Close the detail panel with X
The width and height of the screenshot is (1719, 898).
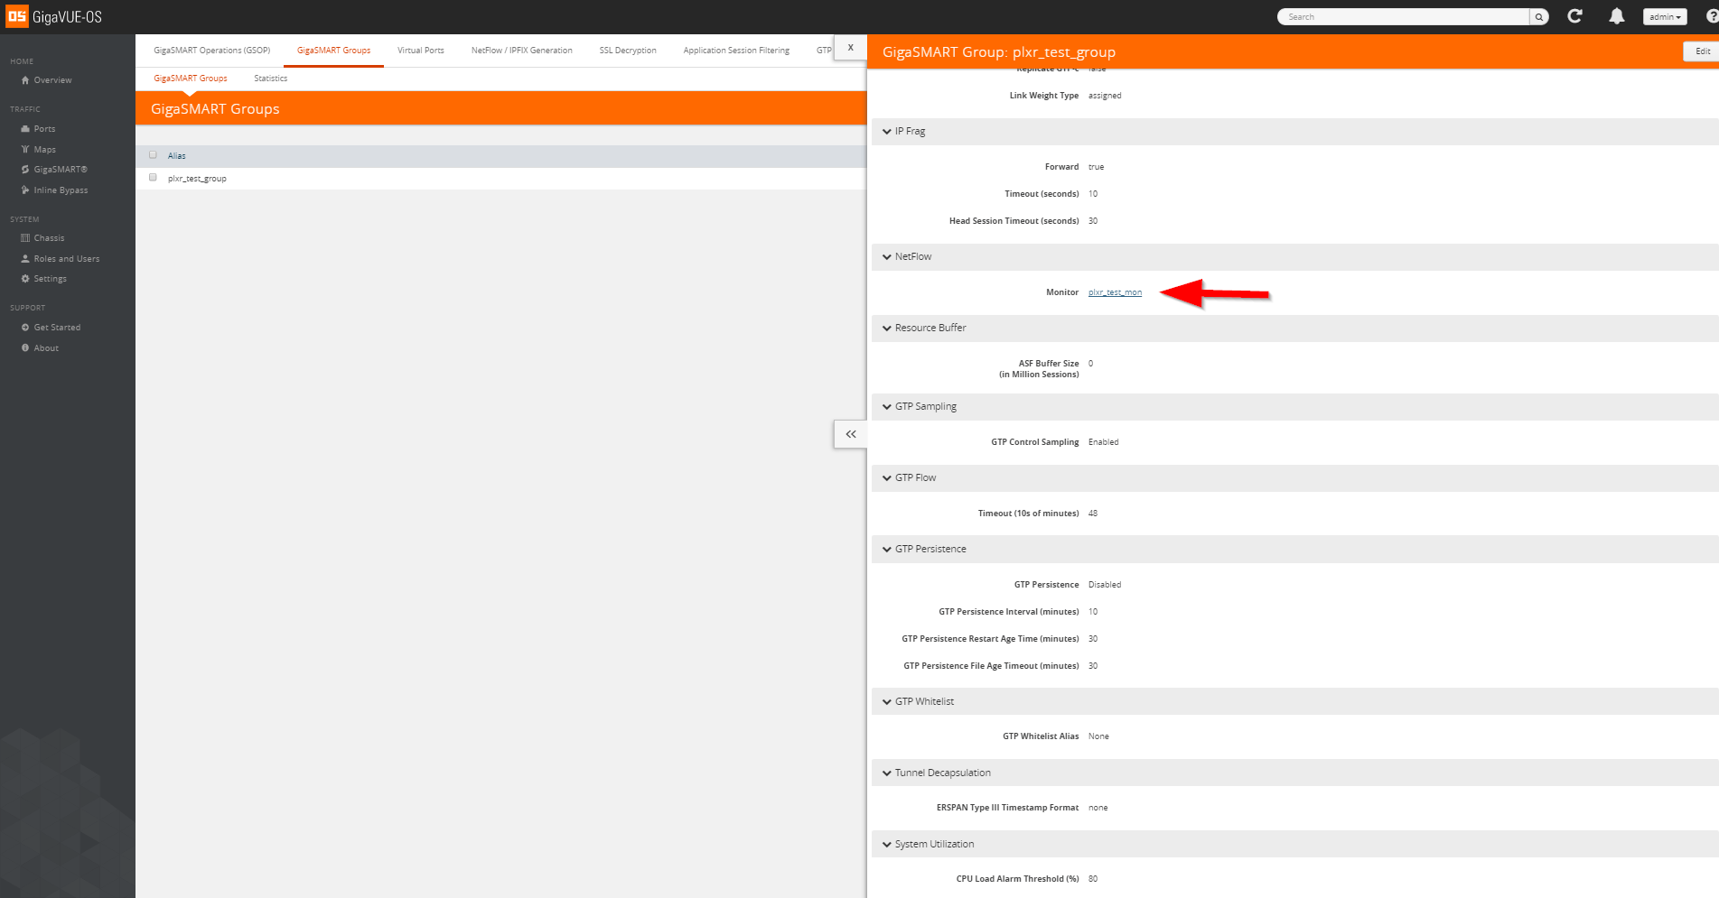(850, 48)
